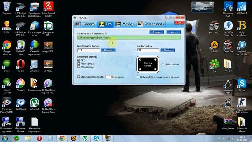Viewport: 252px width, 142px height.
Task: Click Change benchmarks folder button
Action: point(157,32)
